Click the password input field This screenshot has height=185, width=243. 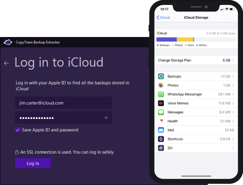pos(63,118)
